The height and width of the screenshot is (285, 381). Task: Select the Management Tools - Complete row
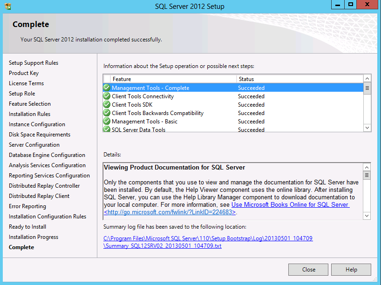233,88
